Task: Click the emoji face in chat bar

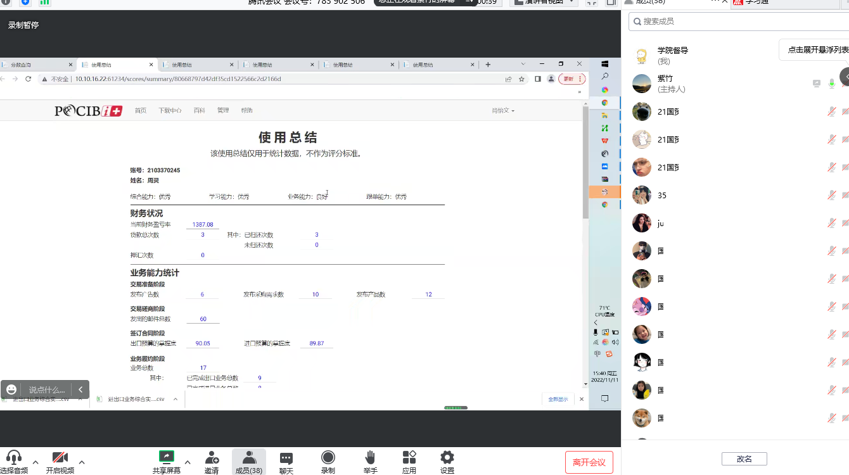Action: (11, 389)
